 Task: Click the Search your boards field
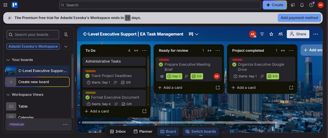(33, 34)
